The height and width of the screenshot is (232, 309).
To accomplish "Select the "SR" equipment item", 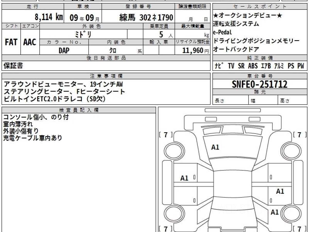I will point(241,66).
